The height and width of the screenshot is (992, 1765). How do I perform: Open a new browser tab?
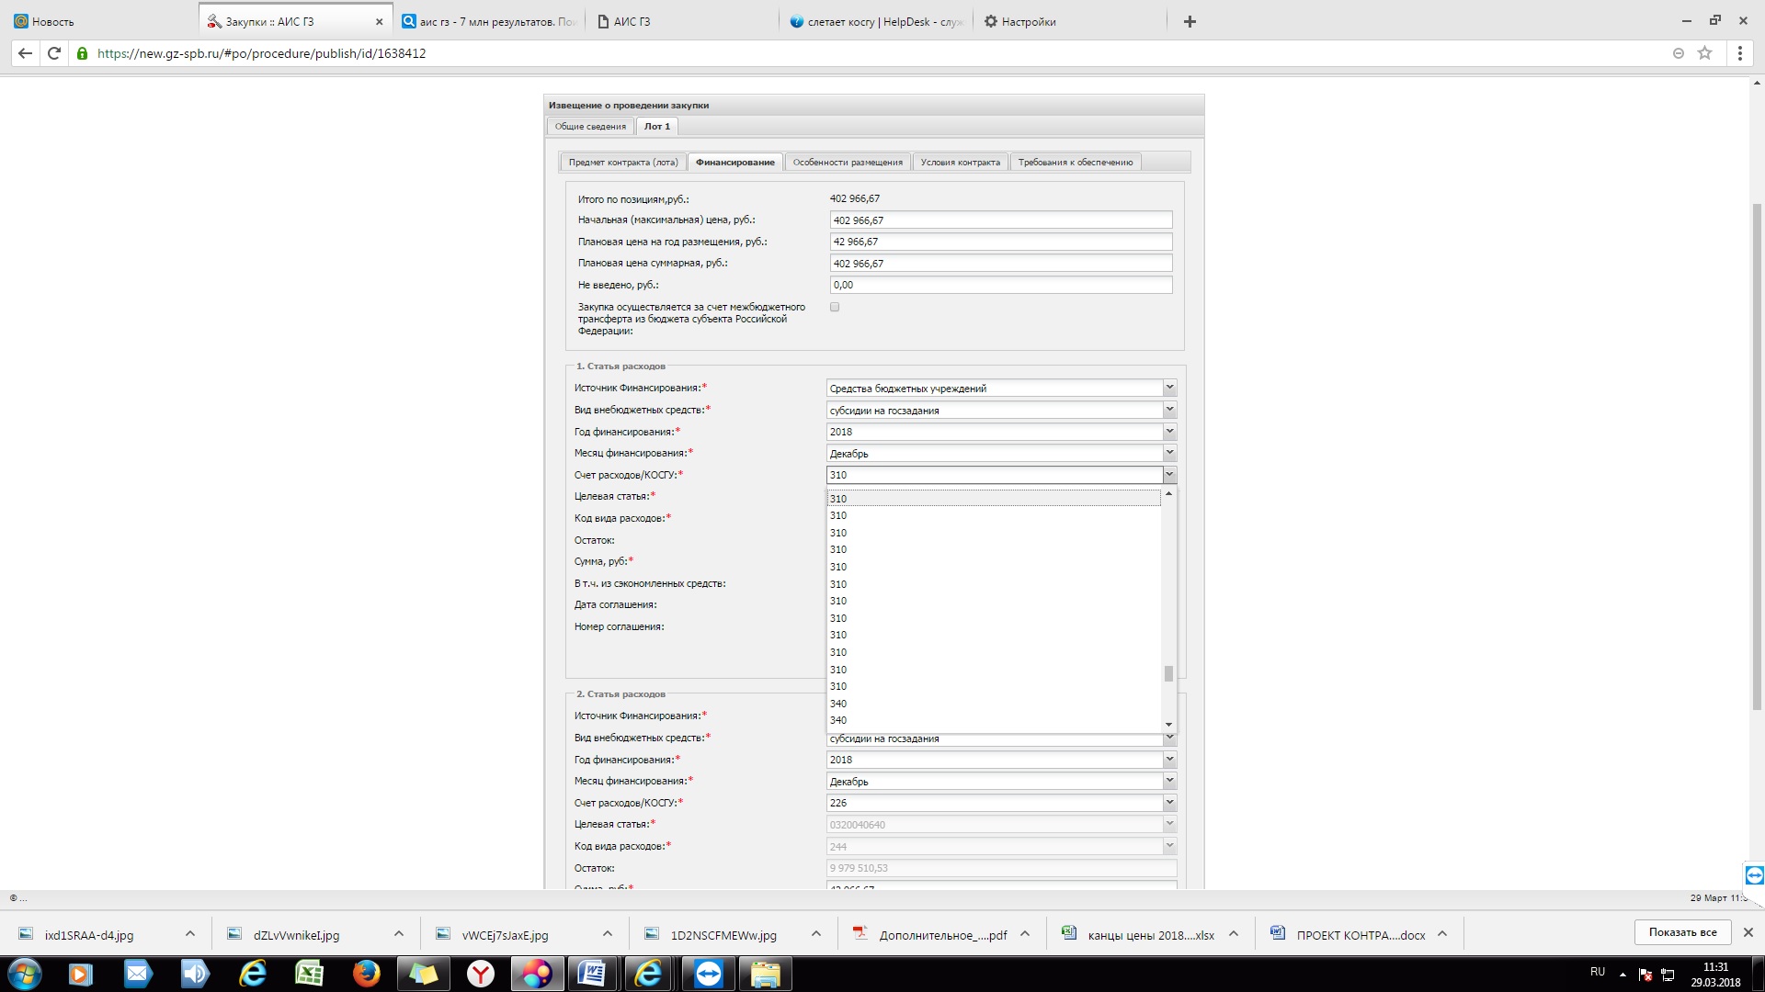[1190, 21]
